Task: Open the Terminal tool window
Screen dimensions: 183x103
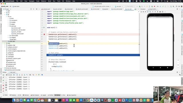Action: (x=26, y=95)
